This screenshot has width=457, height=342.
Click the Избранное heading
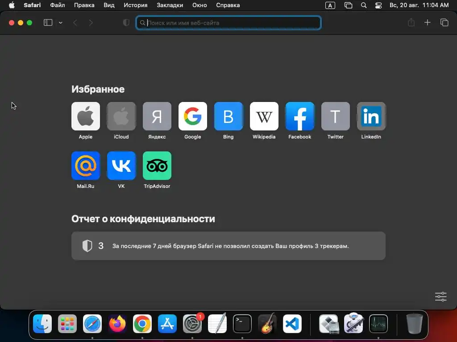[98, 89]
